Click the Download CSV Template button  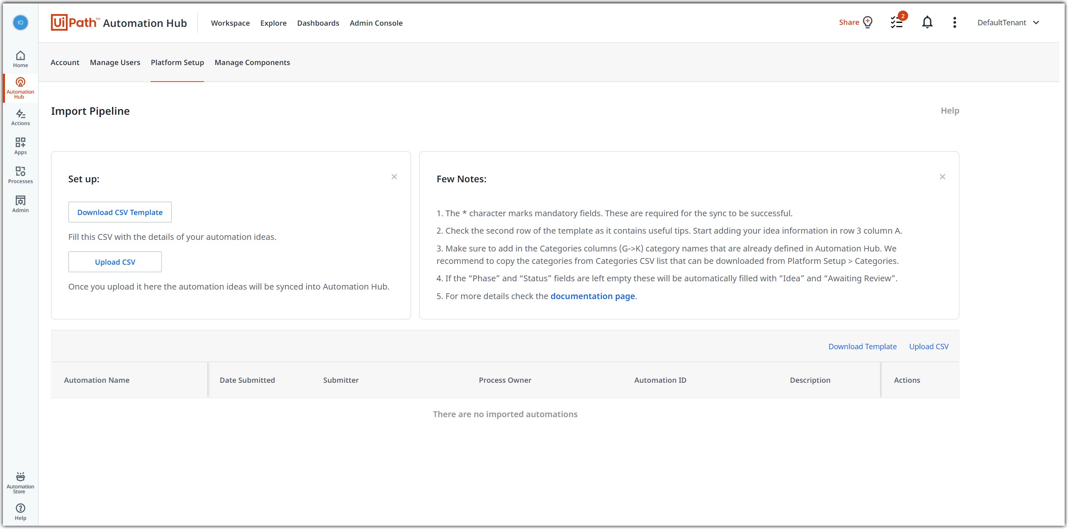120,212
